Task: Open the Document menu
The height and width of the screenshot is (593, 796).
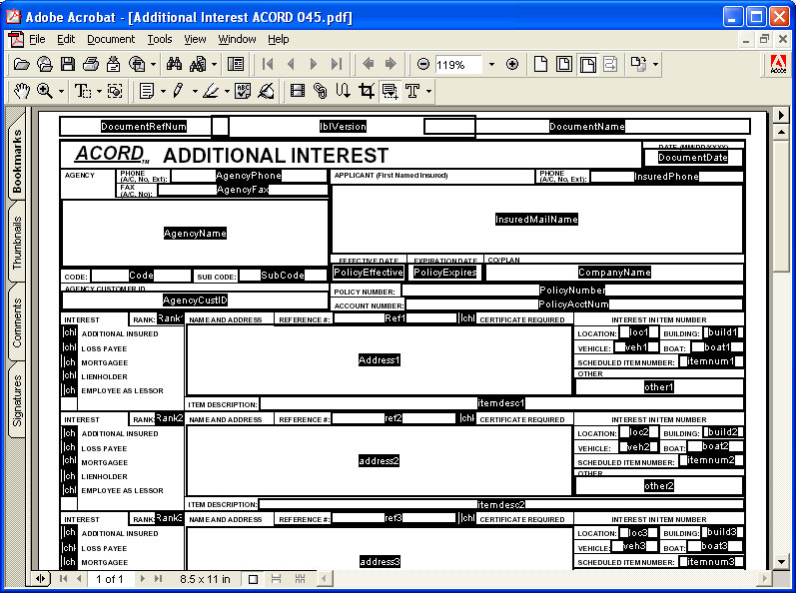Action: (x=110, y=39)
